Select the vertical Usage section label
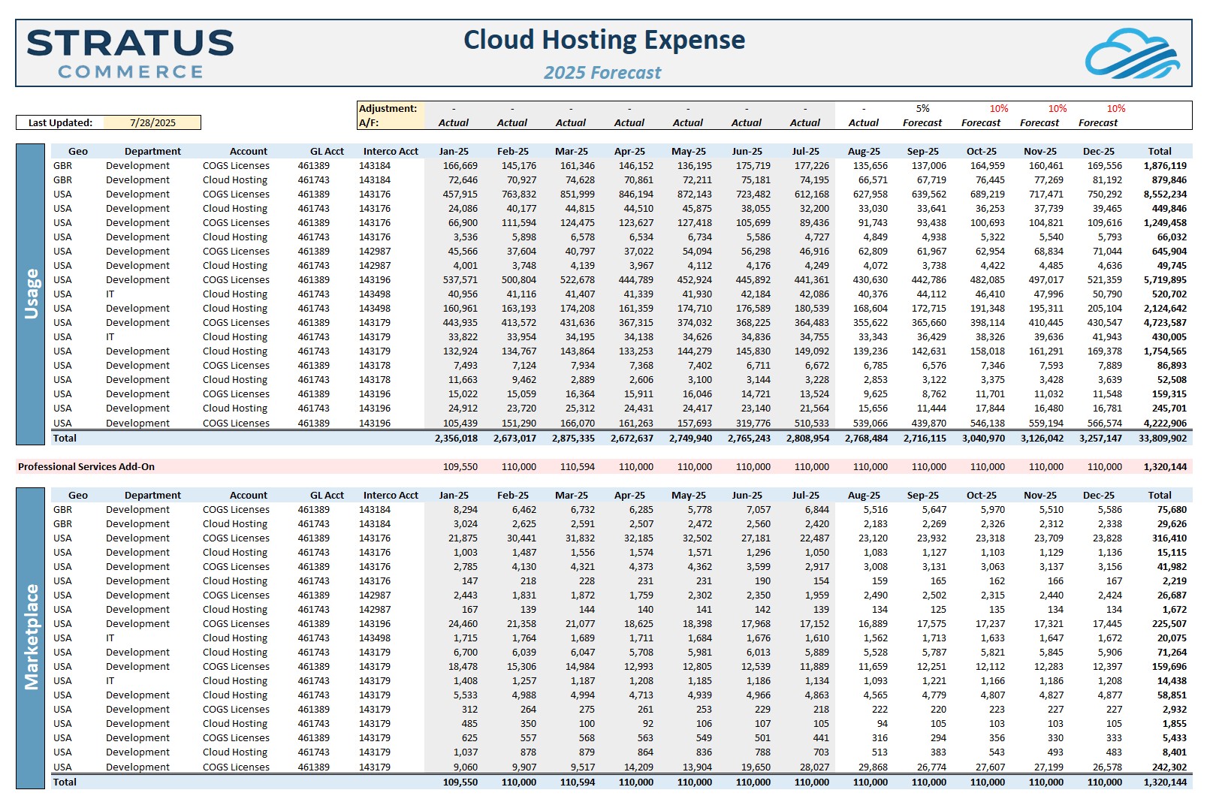Viewport: 1210px width, 802px height. coord(31,294)
